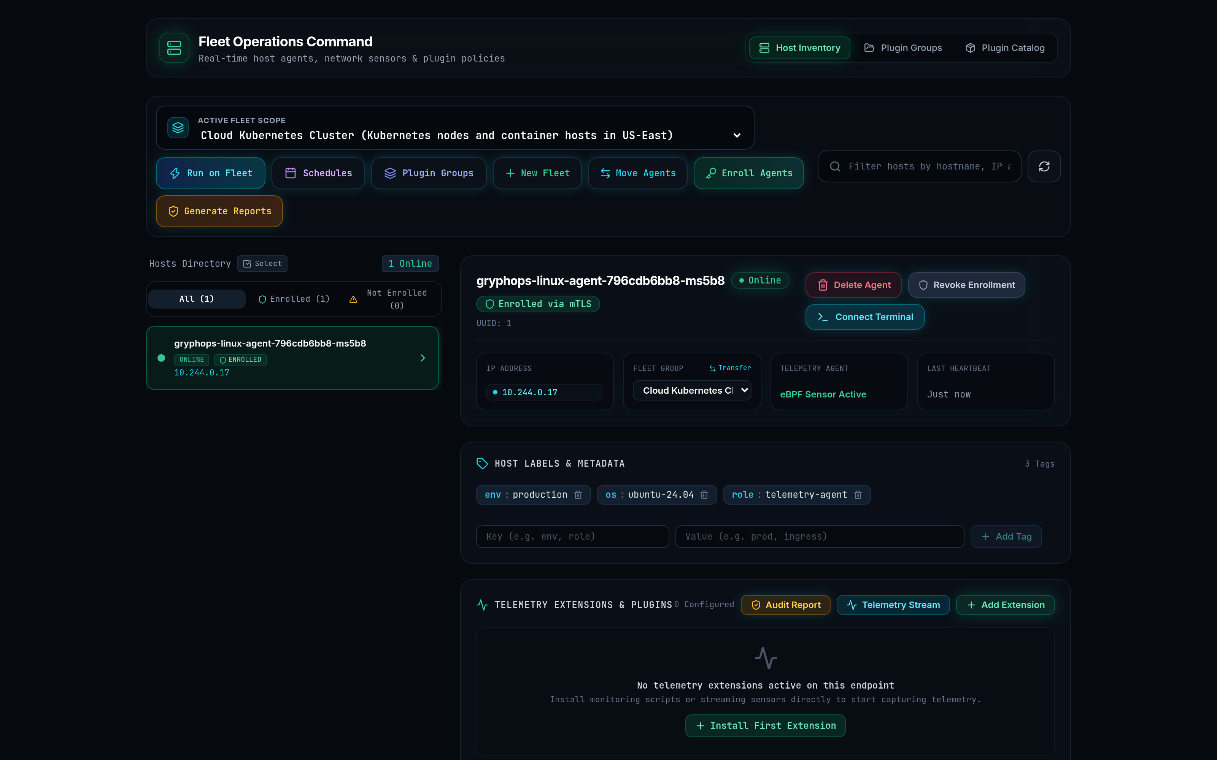The width and height of the screenshot is (1217, 760).
Task: Click the refresh icon beside the filter box
Action: pos(1044,166)
